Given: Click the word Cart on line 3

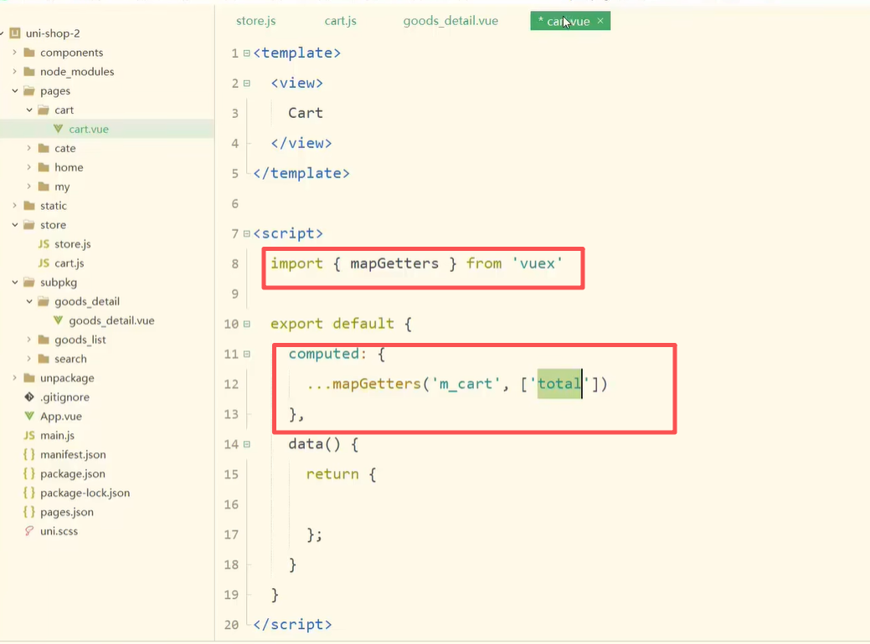Looking at the screenshot, I should tap(306, 113).
